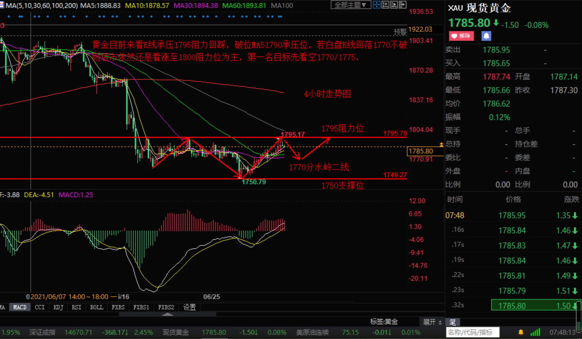This screenshot has height=339, width=582.
Task: Click the 名称/代码/指标 search field
Action: pyautogui.click(x=473, y=332)
